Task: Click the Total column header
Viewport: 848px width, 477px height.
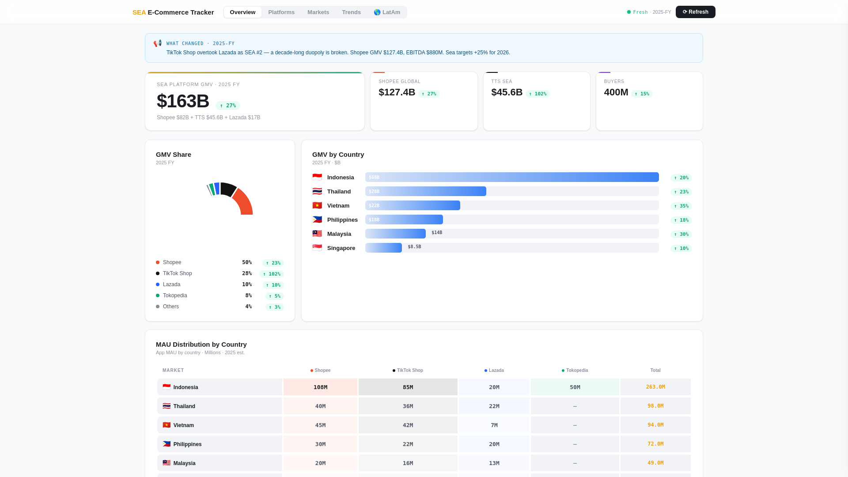Action: click(655, 371)
